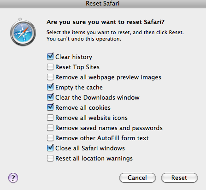Untick Remove all cookies checkbox
The width and height of the screenshot is (206, 190).
click(x=50, y=107)
